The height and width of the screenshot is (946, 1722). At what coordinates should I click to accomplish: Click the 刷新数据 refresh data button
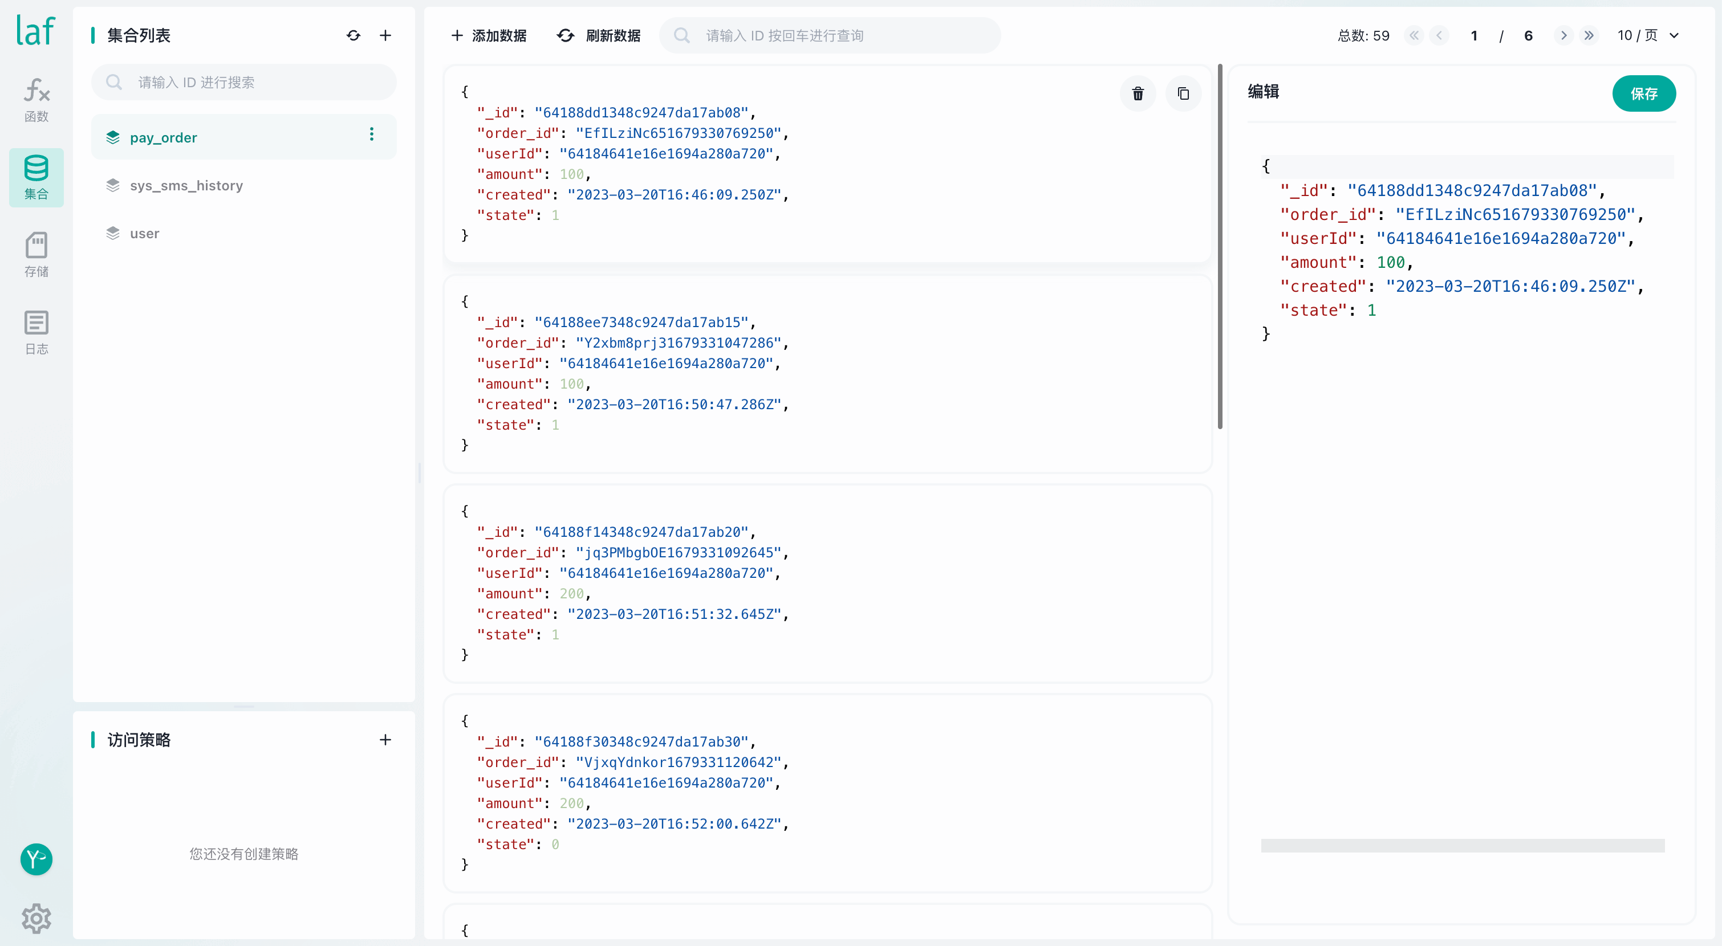tap(599, 35)
